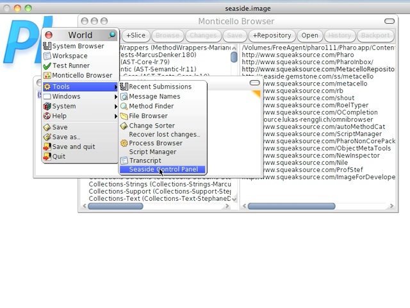Click +Slice button in Monticello Browser
Screen dimensions: 410x308
(136, 35)
